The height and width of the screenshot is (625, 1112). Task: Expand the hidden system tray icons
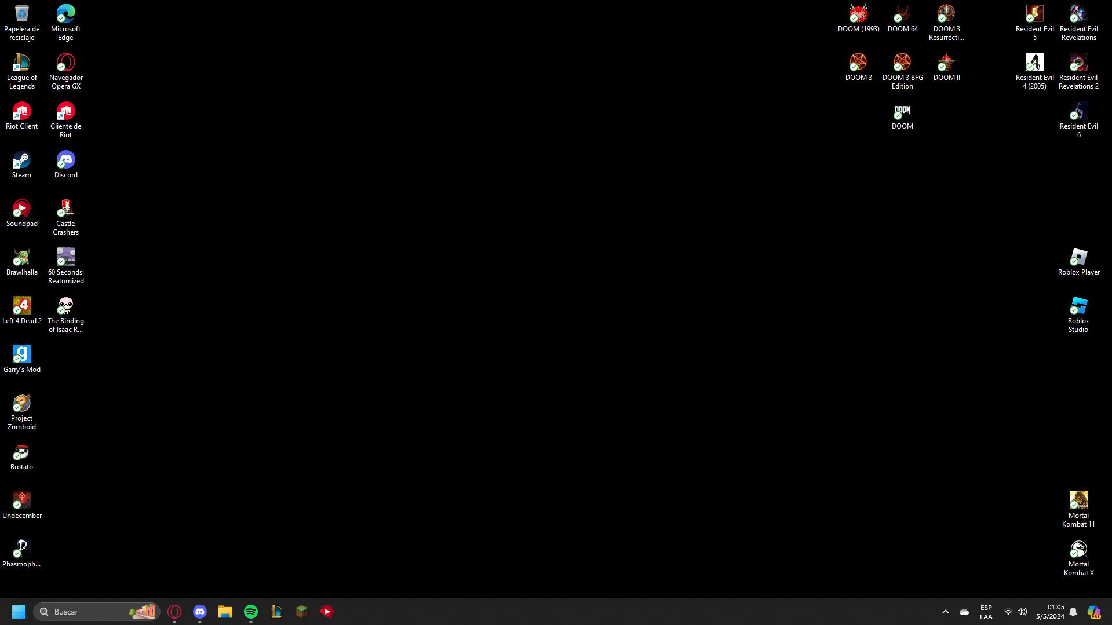coord(945,612)
